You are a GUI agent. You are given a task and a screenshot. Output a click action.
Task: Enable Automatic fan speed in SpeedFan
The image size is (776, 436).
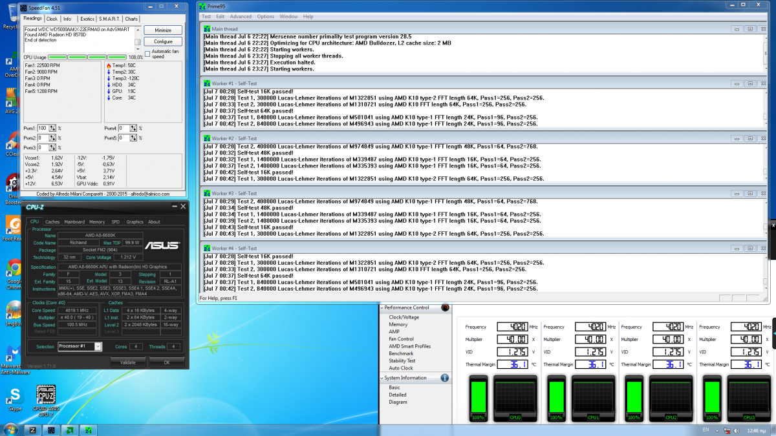[x=147, y=53]
